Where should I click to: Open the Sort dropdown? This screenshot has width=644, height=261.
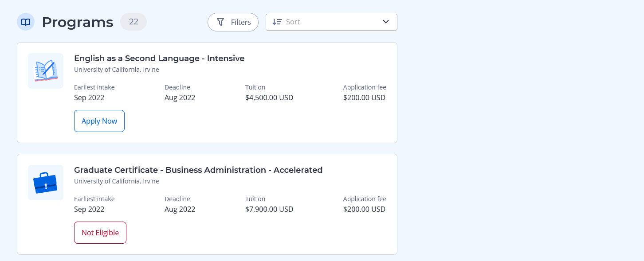click(331, 22)
